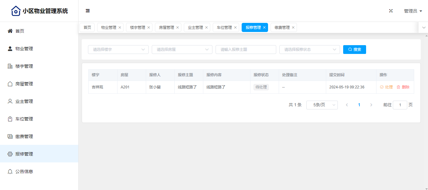428x190 pixels.
Task: Change page size in 5条/页 selector
Action: click(x=322, y=105)
